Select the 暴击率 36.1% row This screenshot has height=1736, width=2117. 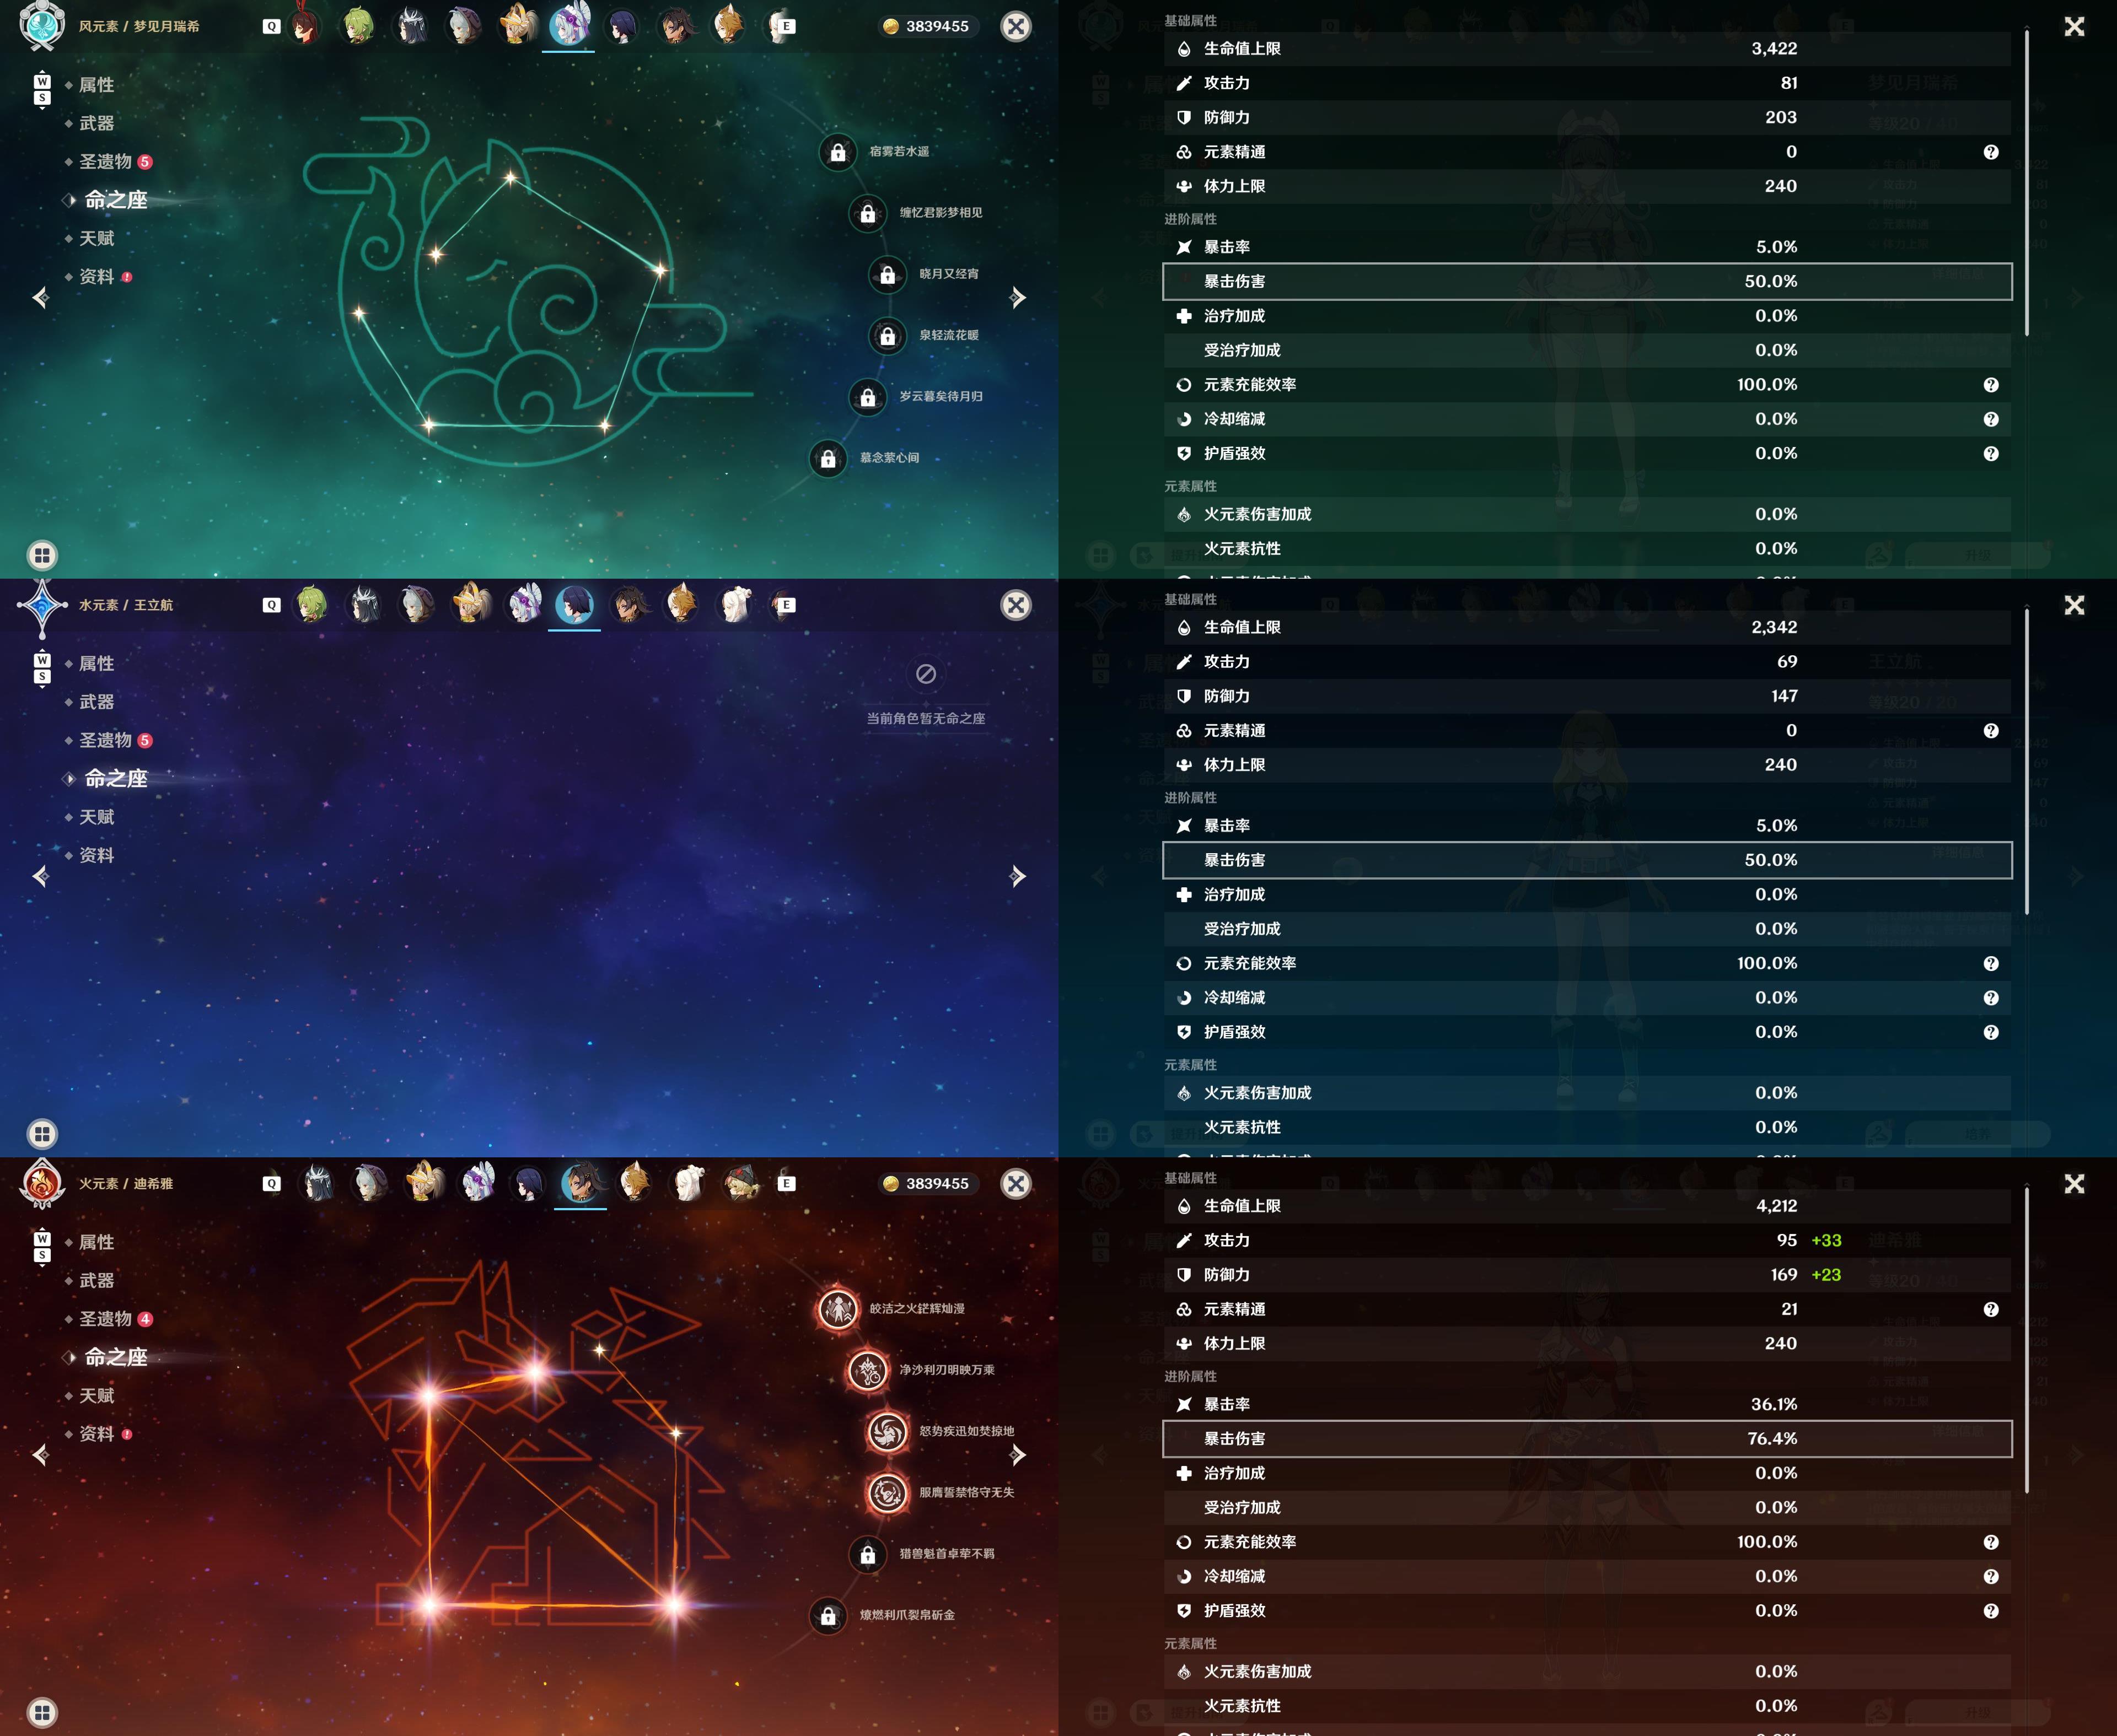(x=1587, y=1404)
